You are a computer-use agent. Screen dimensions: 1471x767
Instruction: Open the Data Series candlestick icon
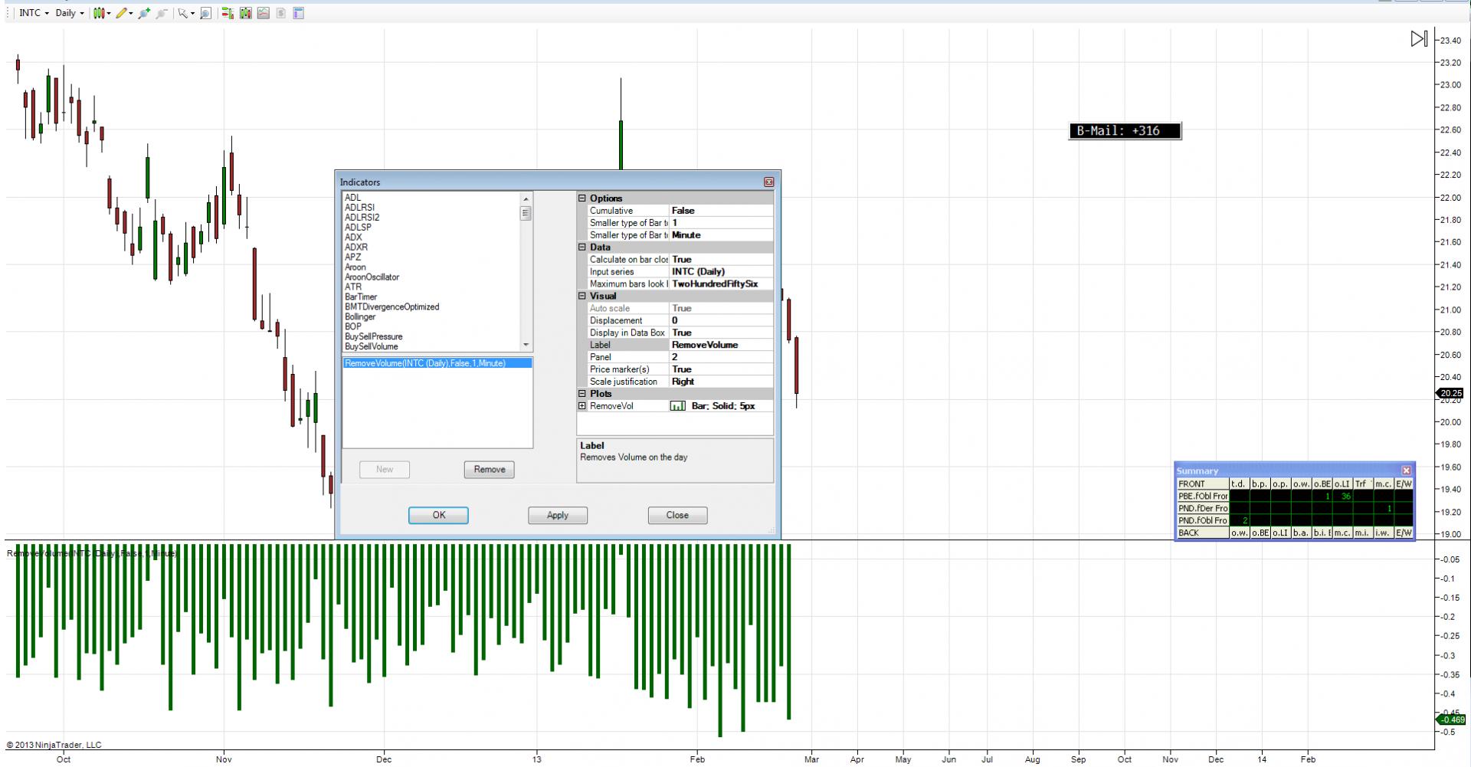pyautogui.click(x=245, y=13)
